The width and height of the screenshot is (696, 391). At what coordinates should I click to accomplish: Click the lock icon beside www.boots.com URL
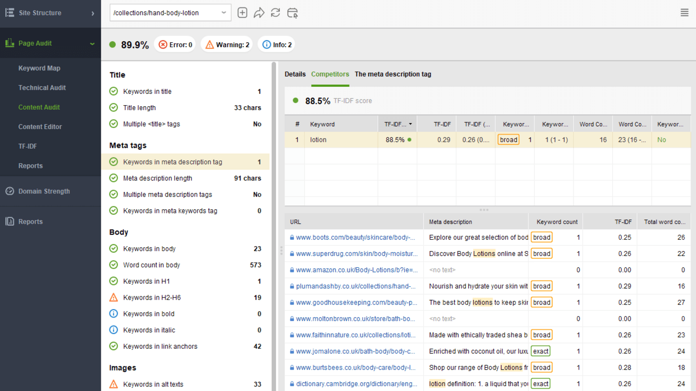tap(292, 237)
